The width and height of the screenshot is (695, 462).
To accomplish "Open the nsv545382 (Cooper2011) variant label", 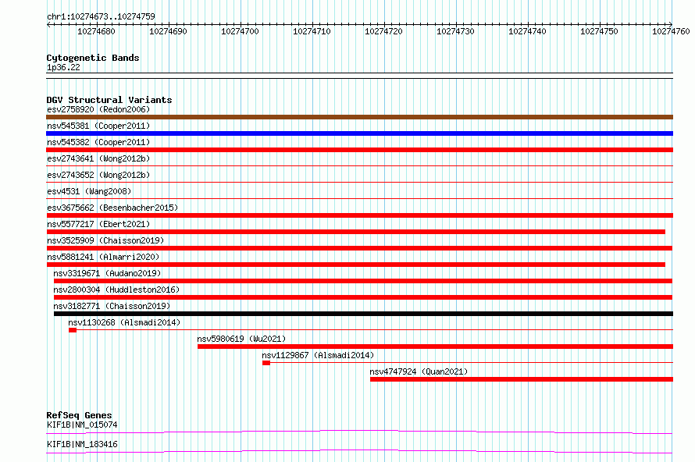I will pyautogui.click(x=98, y=142).
